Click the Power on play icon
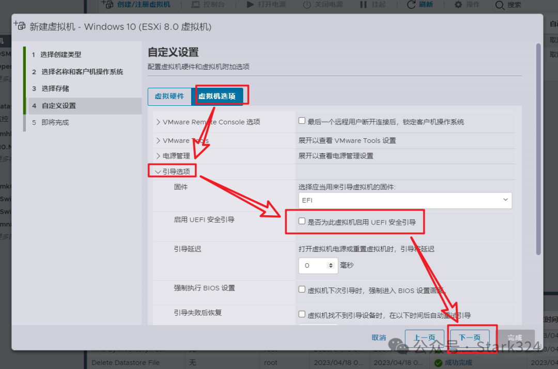This screenshot has height=369, width=558. pos(250,5)
